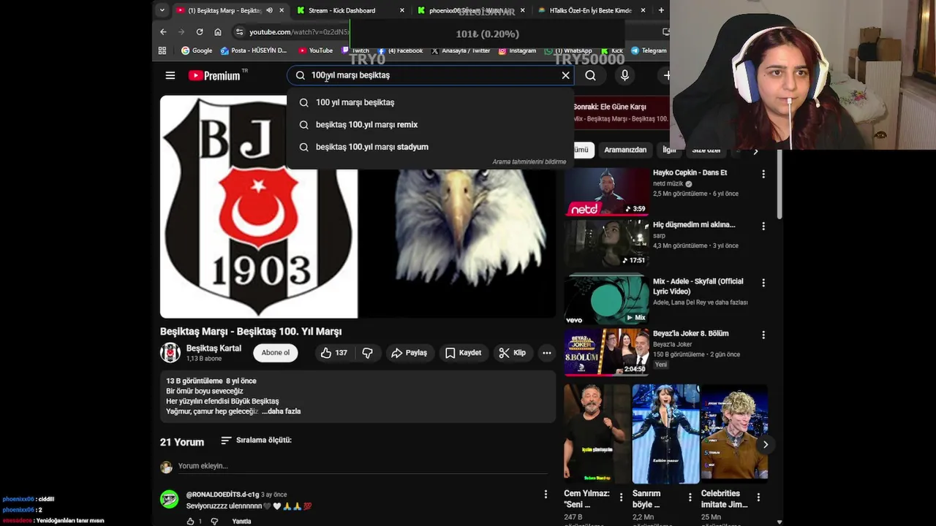Screen dimensions: 936x526
Task: Play the Cem Yılmaz short
Action: tap(597, 434)
